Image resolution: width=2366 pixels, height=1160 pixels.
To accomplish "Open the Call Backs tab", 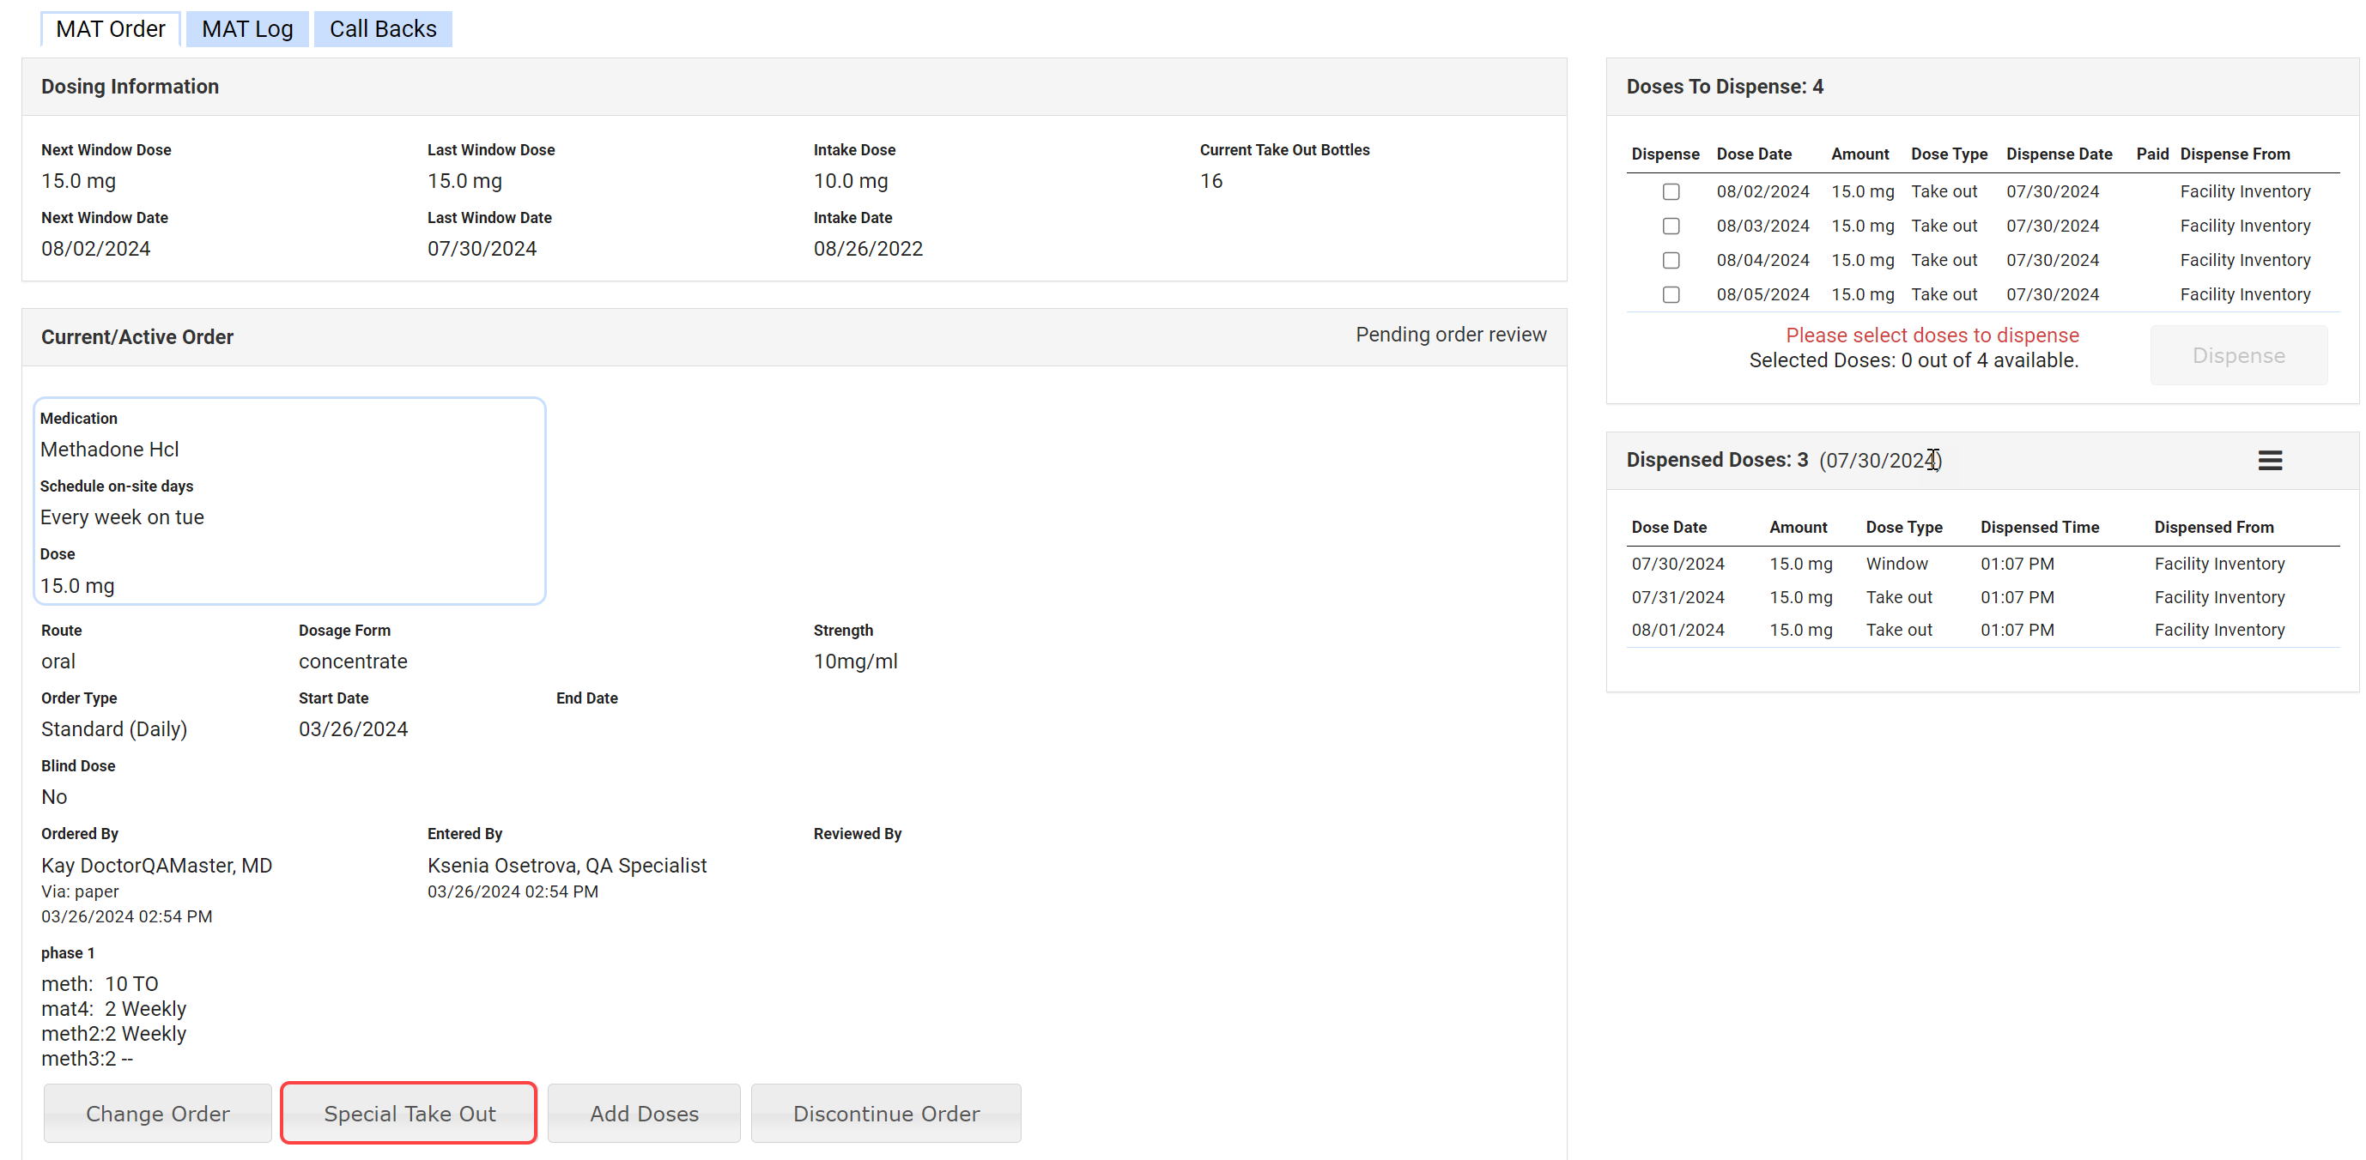I will click(382, 29).
